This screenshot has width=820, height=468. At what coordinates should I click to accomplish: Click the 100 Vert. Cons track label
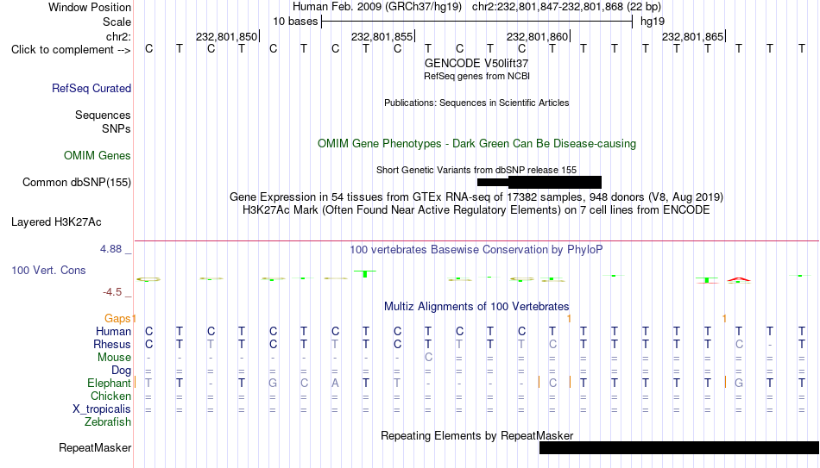pyautogui.click(x=48, y=270)
